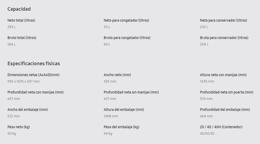The height and width of the screenshot is (144, 260).
Task: Click the Profundidad neta sin puerta label
Action: pyautogui.click(x=226, y=92)
